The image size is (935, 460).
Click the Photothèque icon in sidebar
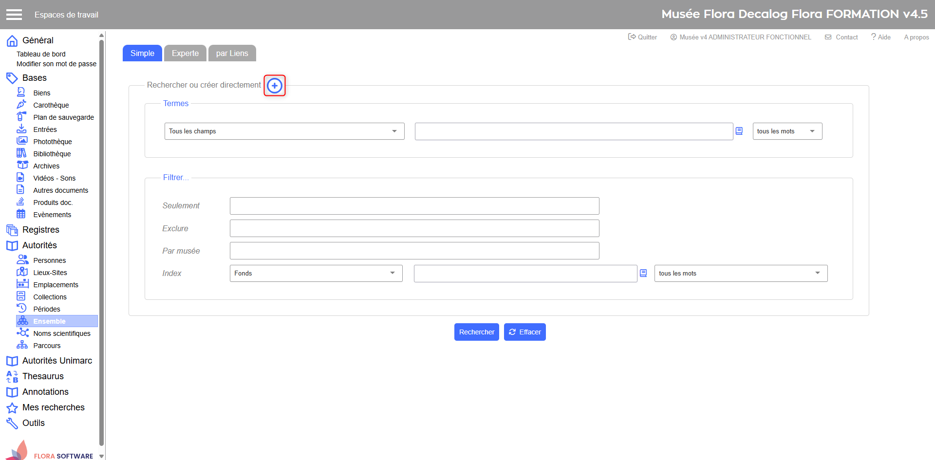22,141
